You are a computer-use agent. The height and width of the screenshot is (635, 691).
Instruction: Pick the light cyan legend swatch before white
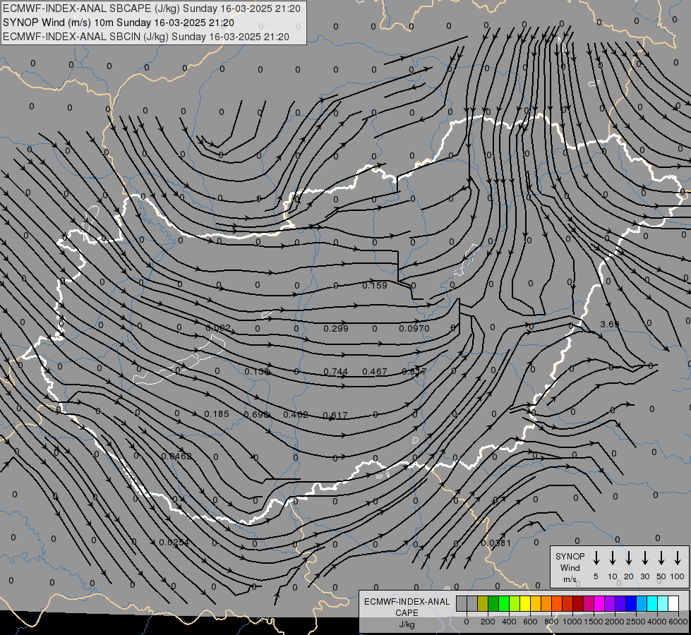(x=662, y=603)
